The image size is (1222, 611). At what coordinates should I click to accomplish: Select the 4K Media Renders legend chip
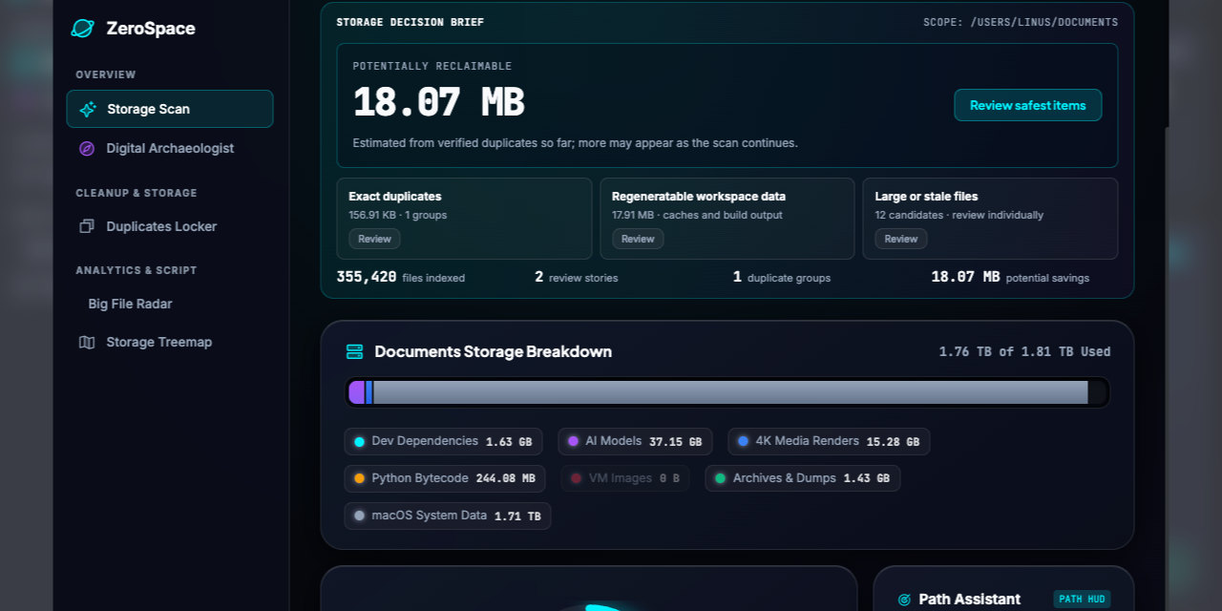[x=829, y=441]
